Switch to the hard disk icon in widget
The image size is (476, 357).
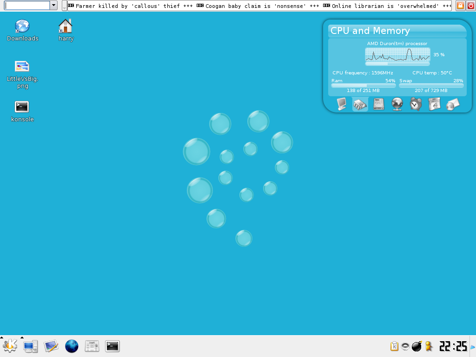pos(378,104)
